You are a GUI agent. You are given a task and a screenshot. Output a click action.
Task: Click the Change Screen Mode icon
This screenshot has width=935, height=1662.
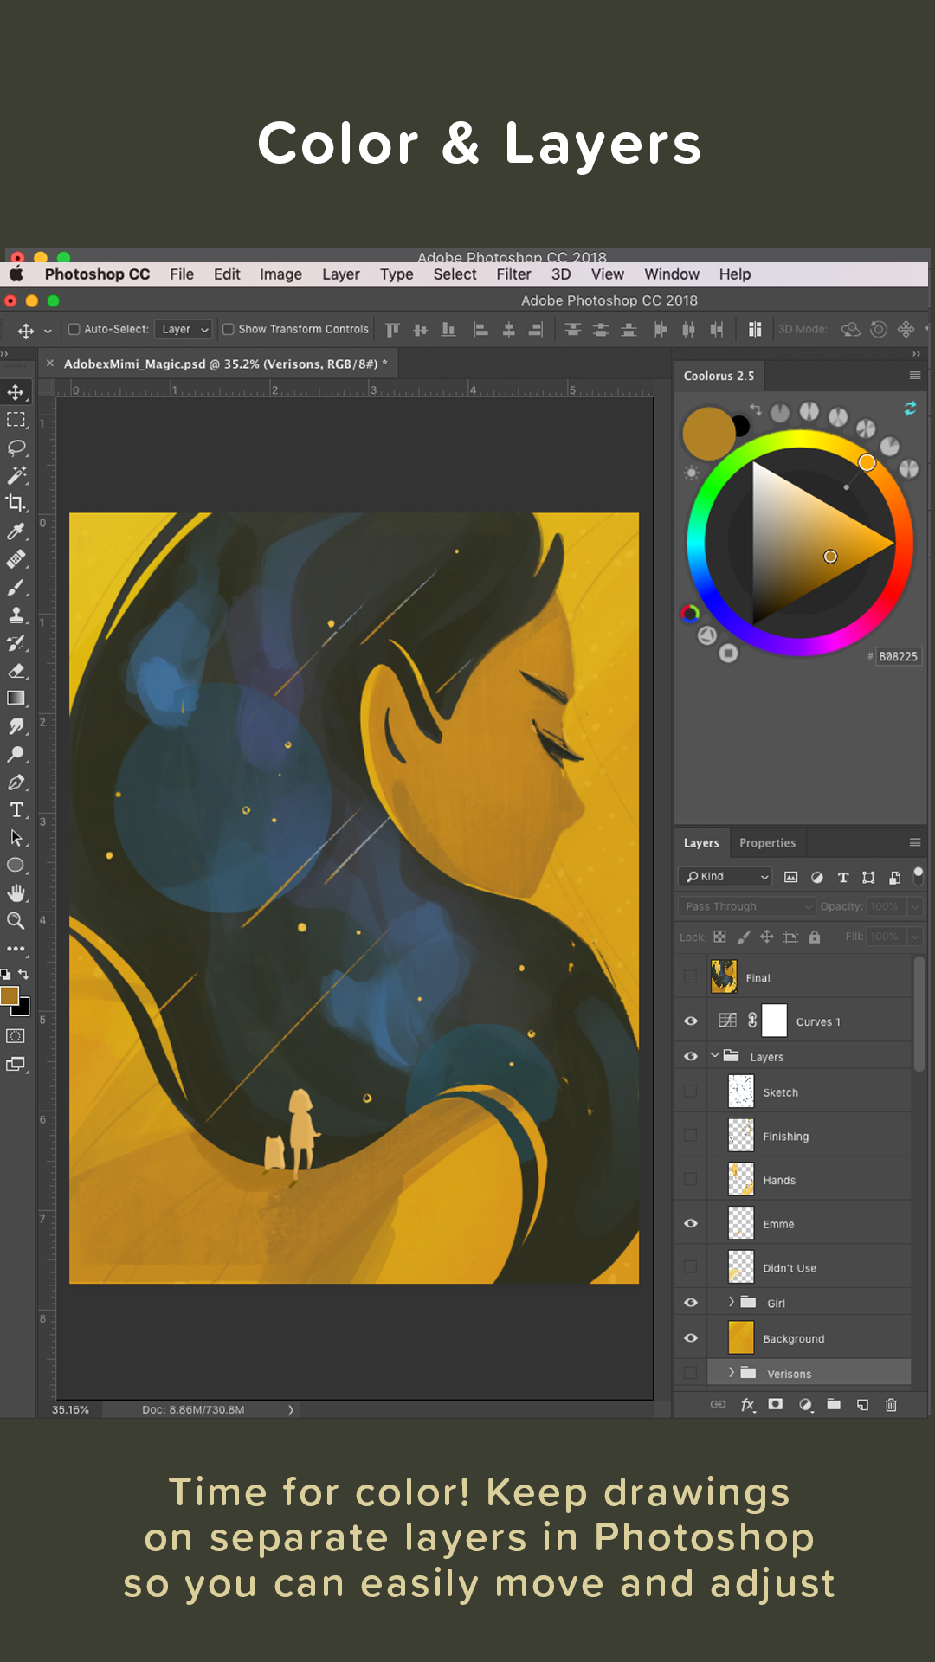(16, 1065)
